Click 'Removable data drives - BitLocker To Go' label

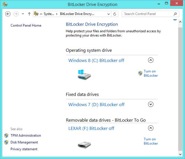click(106, 120)
